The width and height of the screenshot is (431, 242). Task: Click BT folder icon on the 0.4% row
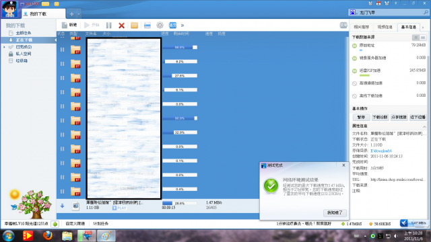pyautogui.click(x=75, y=192)
